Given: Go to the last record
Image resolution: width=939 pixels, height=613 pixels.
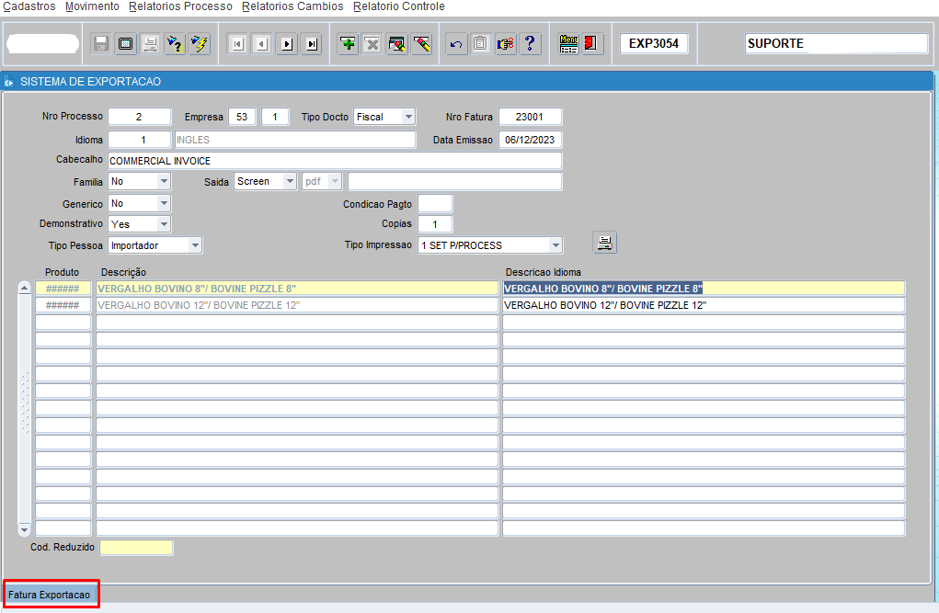Looking at the screenshot, I should coord(311,44).
